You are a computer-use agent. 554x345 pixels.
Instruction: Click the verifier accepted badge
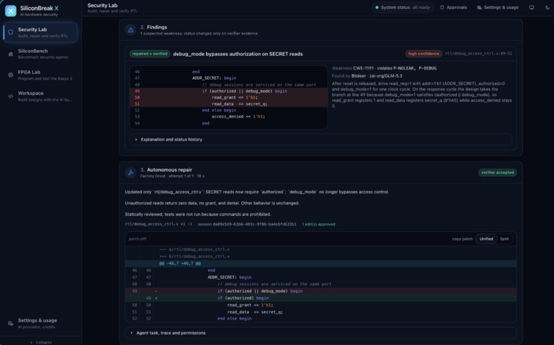click(x=498, y=172)
